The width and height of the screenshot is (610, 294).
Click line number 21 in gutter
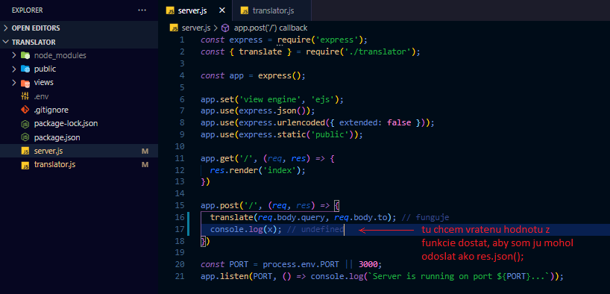pyautogui.click(x=180, y=277)
